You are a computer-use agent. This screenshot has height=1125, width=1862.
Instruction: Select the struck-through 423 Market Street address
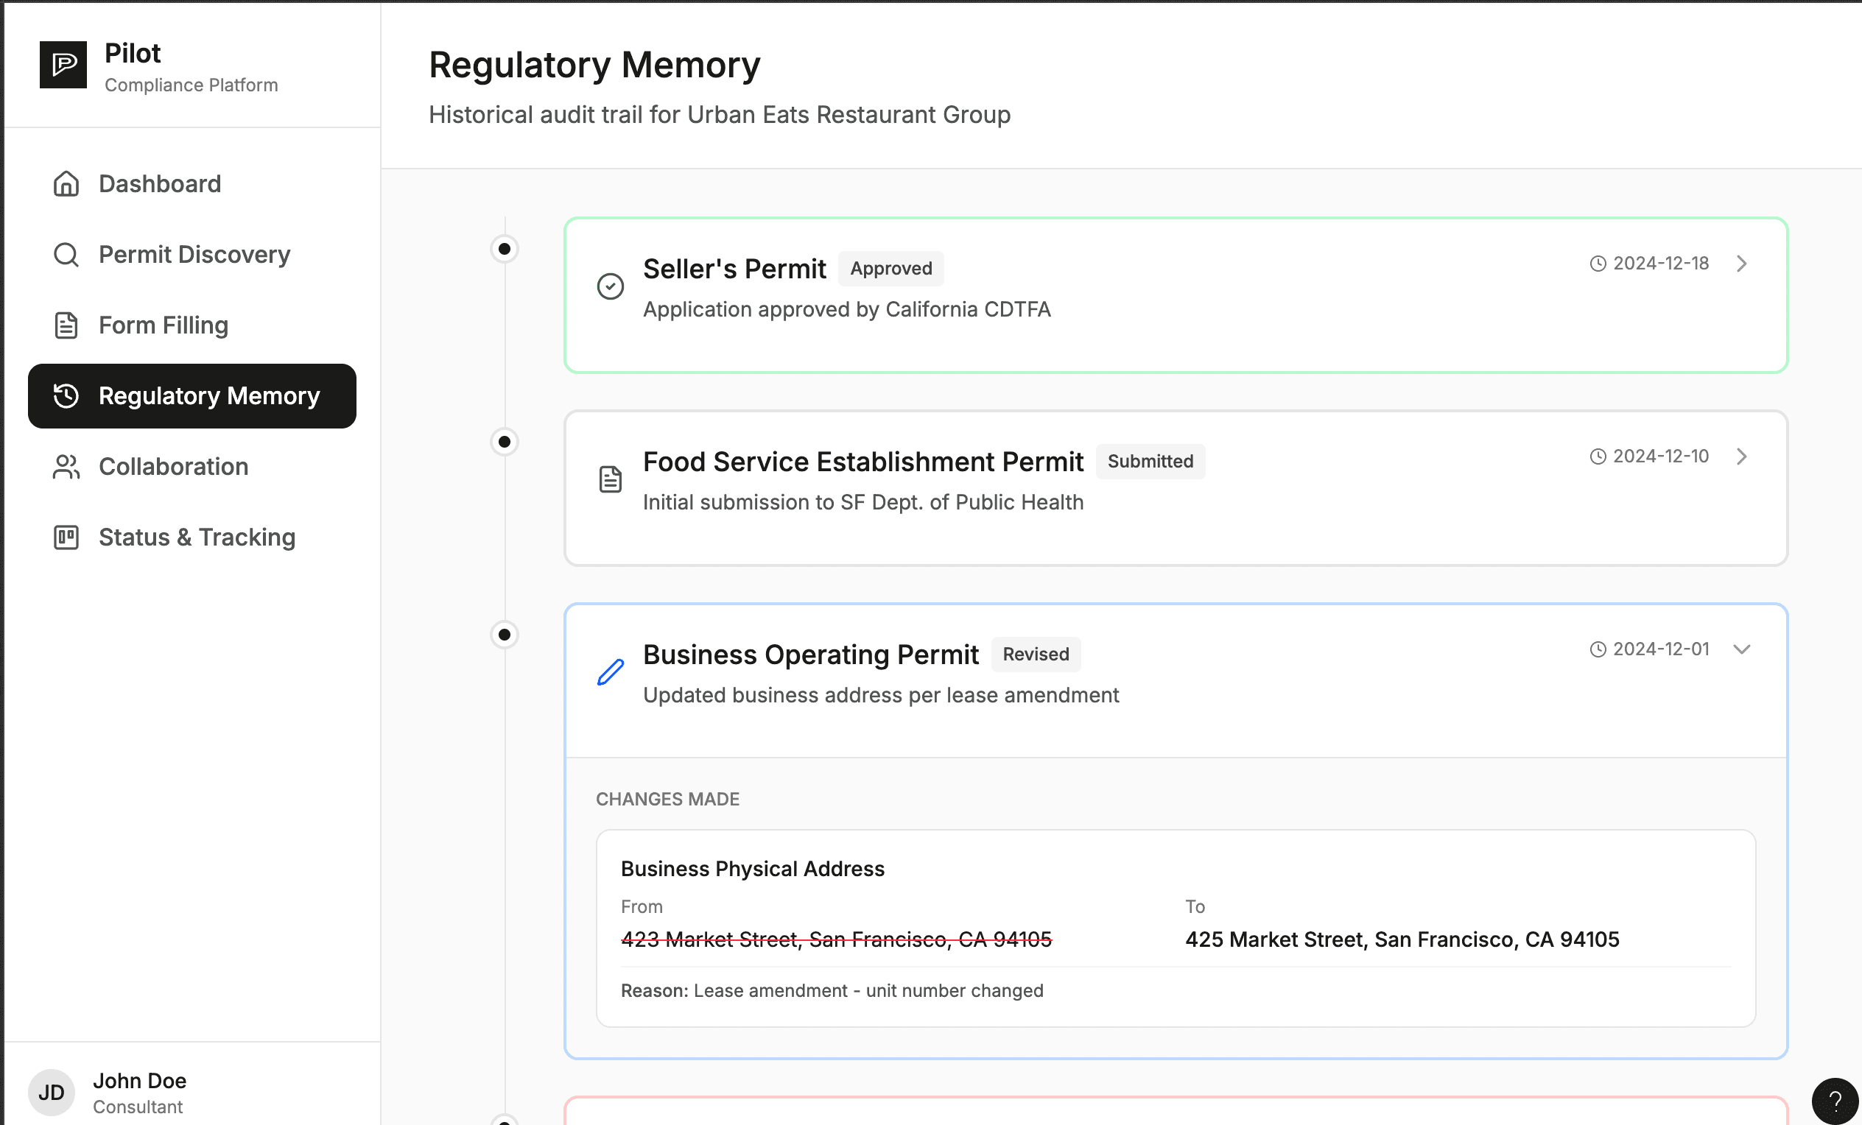click(836, 939)
